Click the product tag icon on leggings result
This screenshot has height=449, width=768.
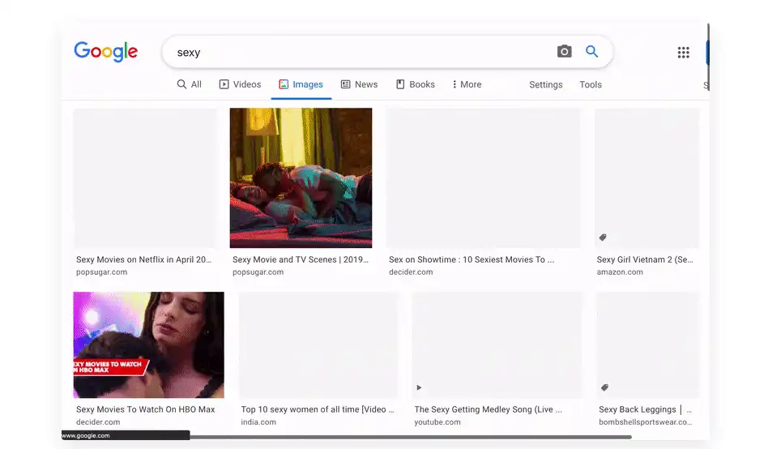(x=605, y=387)
